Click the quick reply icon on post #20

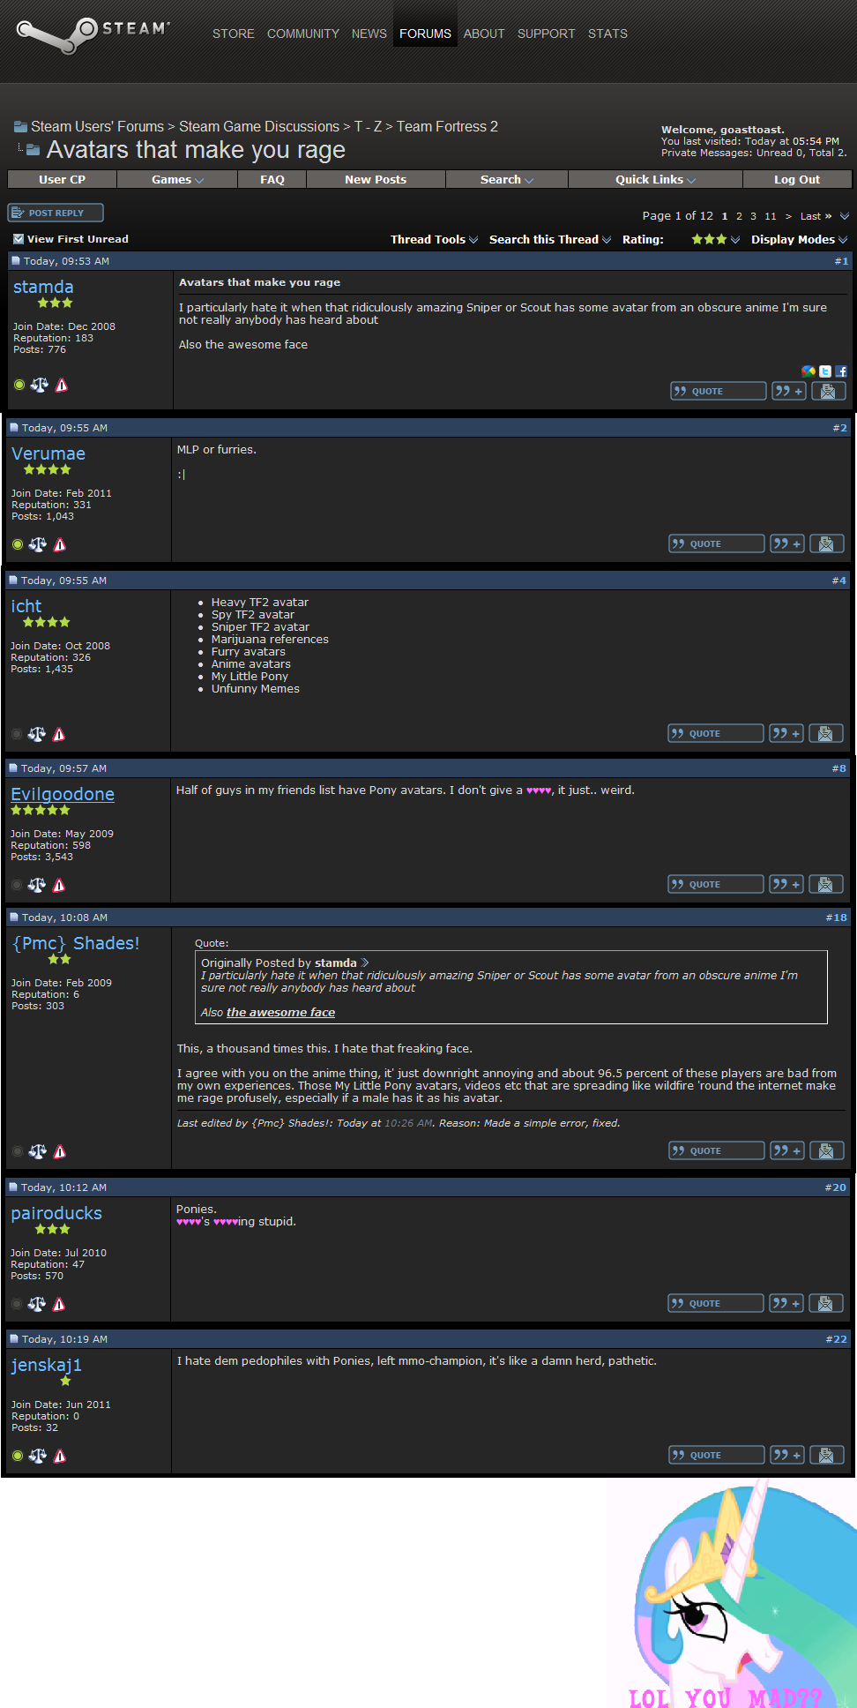(826, 1303)
